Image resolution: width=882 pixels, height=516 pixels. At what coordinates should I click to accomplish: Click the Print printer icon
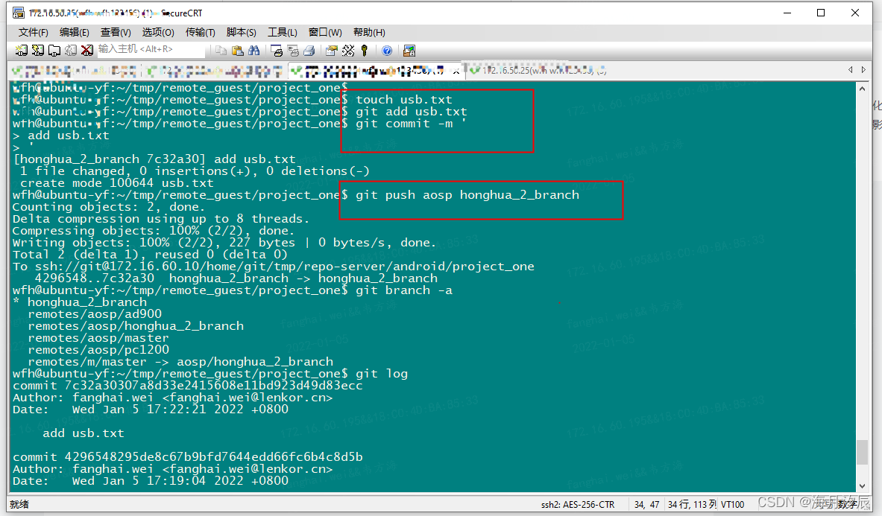309,51
